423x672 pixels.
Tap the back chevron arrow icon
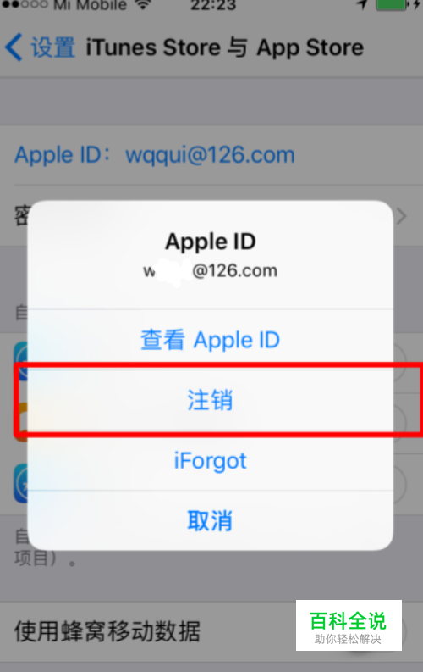coord(14,47)
